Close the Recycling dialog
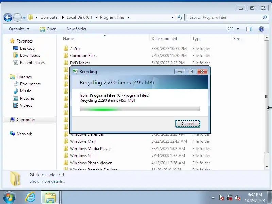272x204 pixels. click(202, 72)
